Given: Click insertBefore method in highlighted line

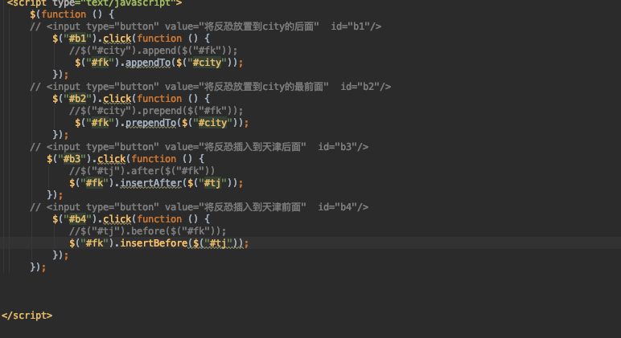Looking at the screenshot, I should pyautogui.click(x=154, y=243).
